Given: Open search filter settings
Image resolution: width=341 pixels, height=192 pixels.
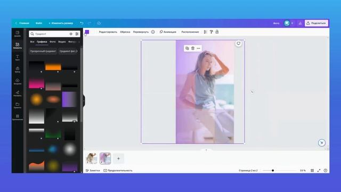Looking at the screenshot, I should click(77, 34).
